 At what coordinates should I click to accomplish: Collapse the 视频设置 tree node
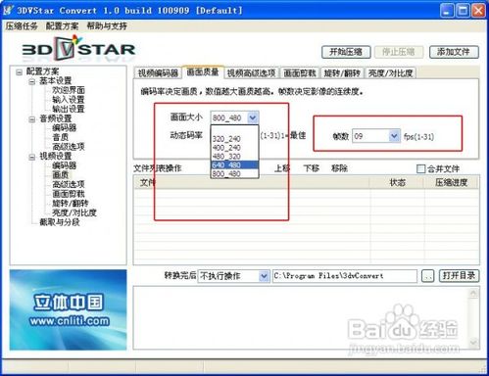(32, 158)
